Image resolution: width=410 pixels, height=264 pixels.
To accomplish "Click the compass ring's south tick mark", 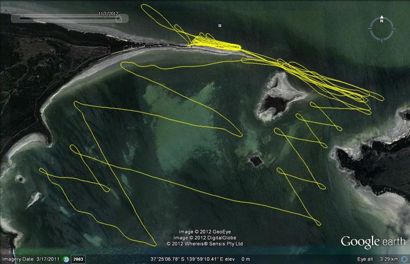I will 381,40.
